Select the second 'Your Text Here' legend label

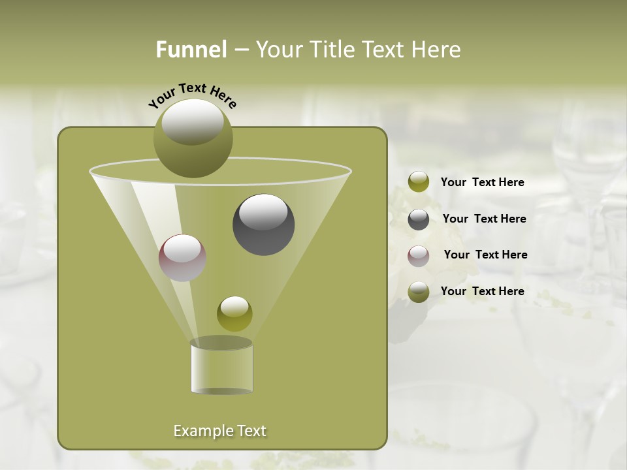tap(485, 219)
